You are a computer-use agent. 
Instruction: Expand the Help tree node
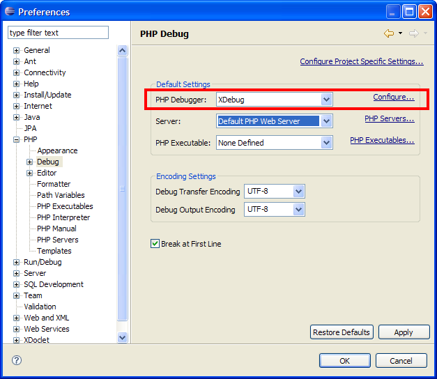tap(17, 84)
